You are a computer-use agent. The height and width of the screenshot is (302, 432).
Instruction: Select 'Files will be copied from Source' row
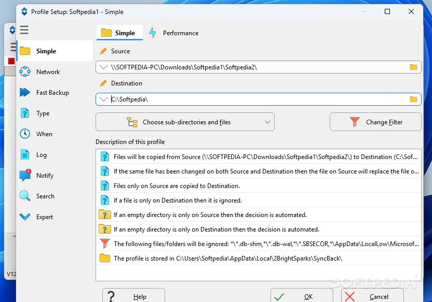pos(259,157)
